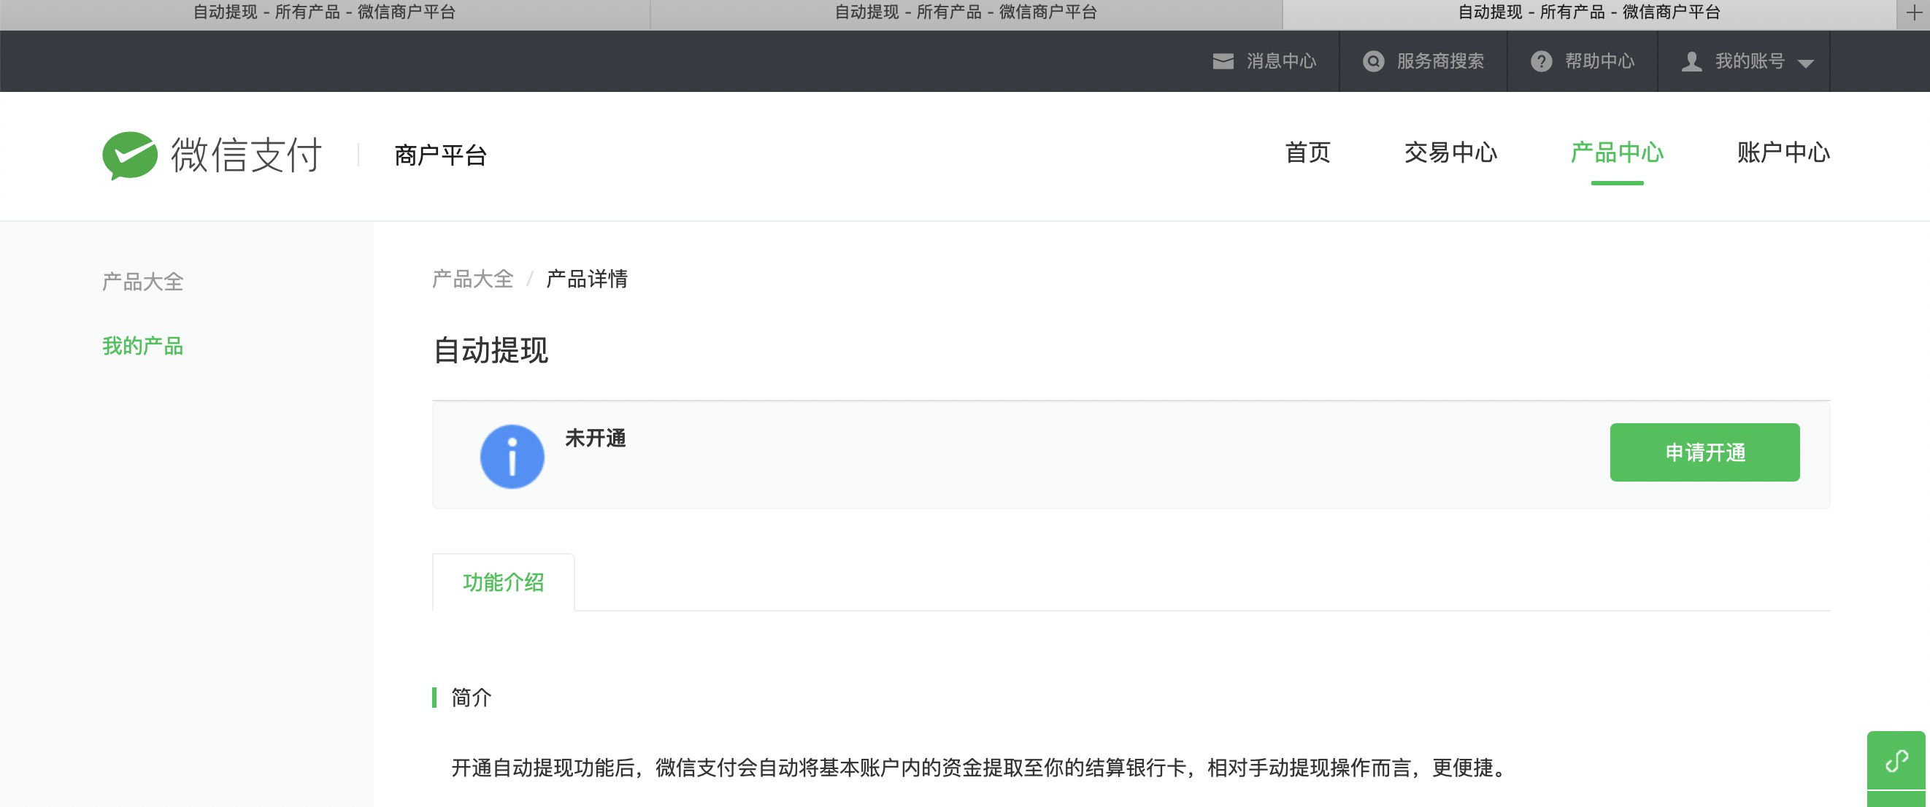The height and width of the screenshot is (807, 1930).
Task: Click the question mark help icon
Action: click(1540, 61)
